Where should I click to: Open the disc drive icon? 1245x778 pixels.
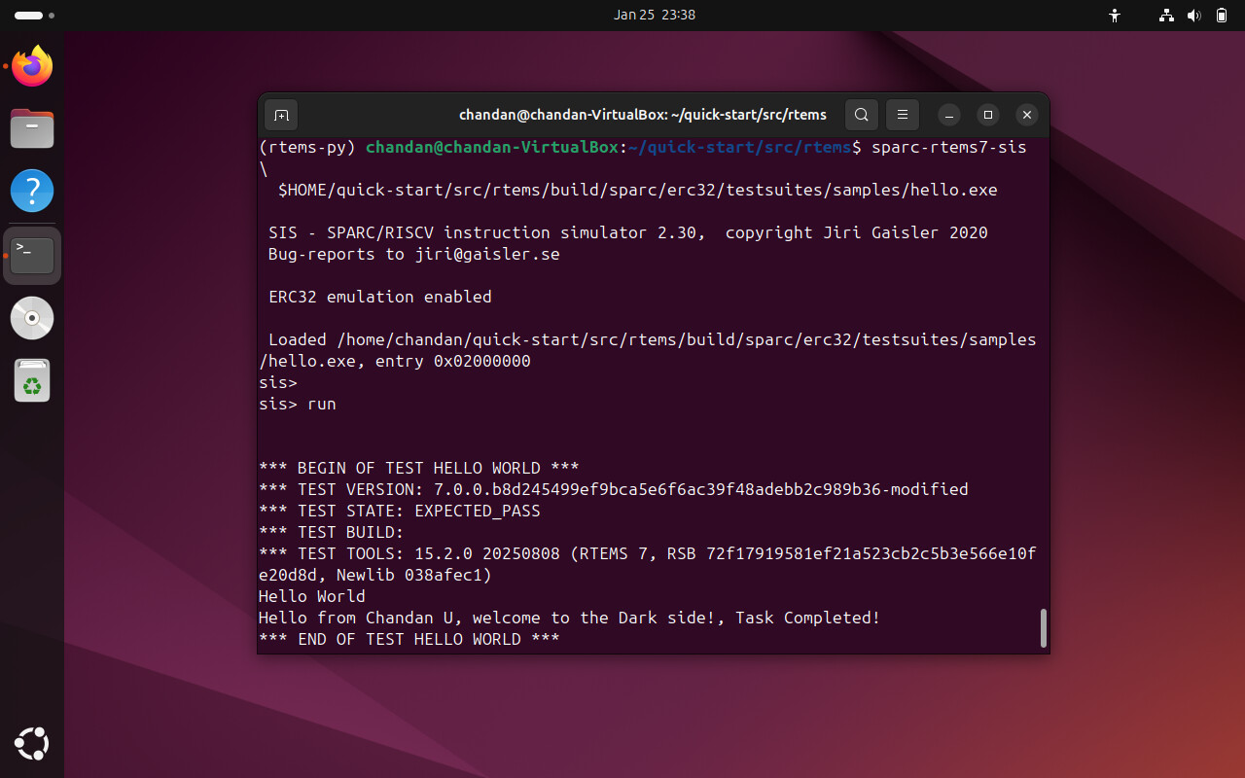tap(32, 318)
